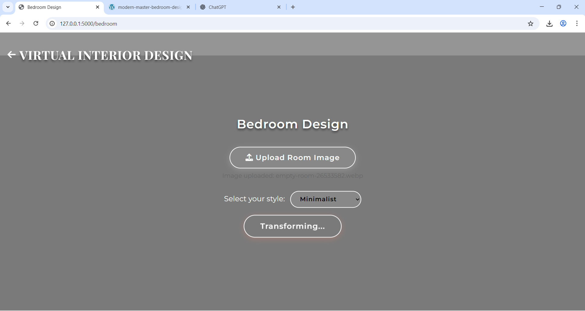Click the back arrow beside Virtual Interior Design
This screenshot has width=585, height=311.
[x=11, y=55]
